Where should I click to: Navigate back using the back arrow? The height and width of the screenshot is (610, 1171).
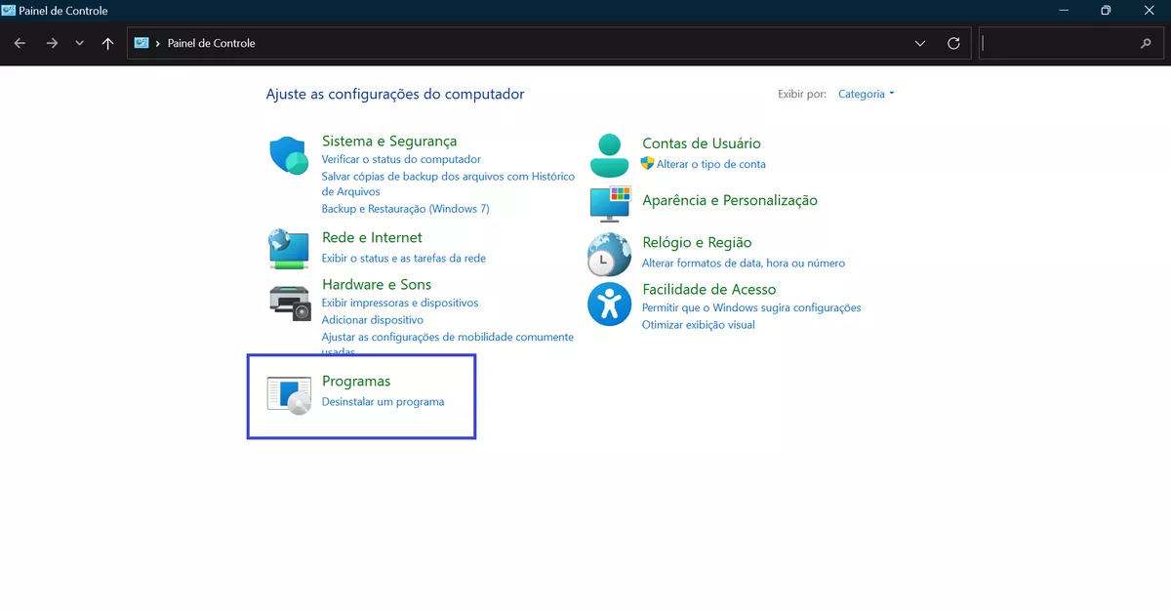pos(20,43)
